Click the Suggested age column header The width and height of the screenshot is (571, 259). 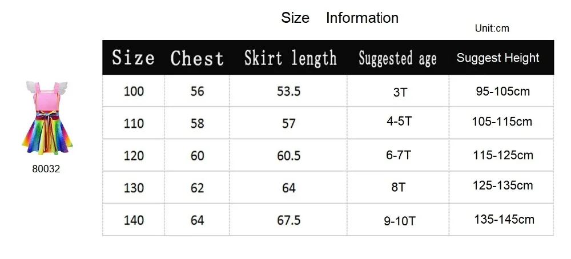397,58
